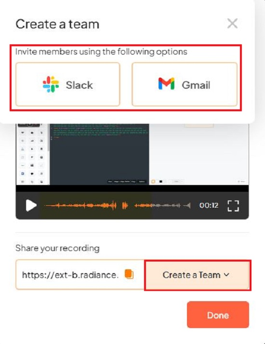Click the Create a team heading
Screen dimensions: 265x344
point(57,24)
